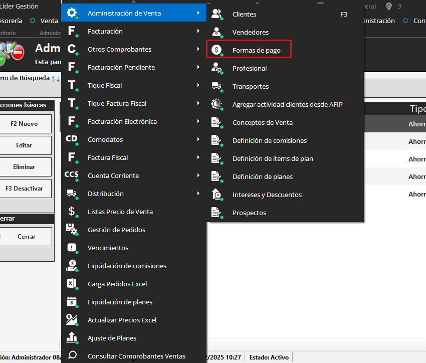Click the Gestión de Pedidos boxes icon

pyautogui.click(x=72, y=230)
